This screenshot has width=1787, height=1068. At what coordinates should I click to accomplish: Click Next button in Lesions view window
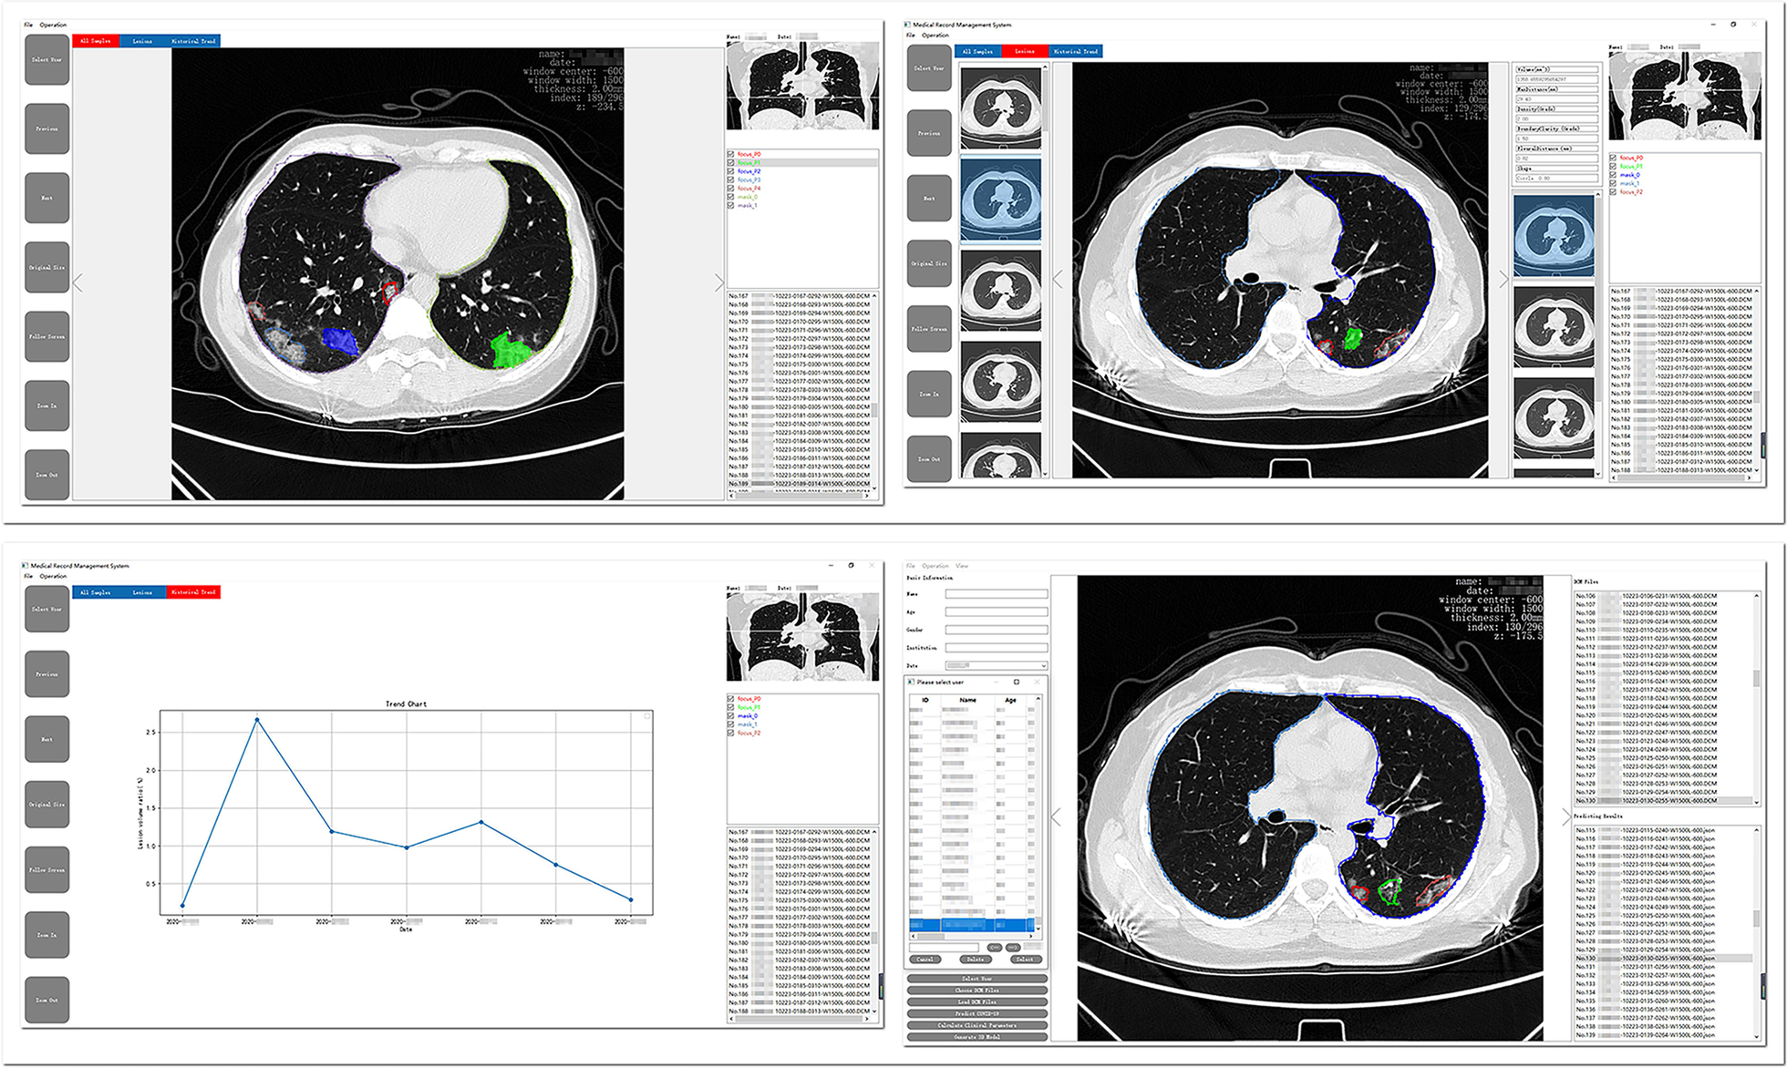click(929, 199)
